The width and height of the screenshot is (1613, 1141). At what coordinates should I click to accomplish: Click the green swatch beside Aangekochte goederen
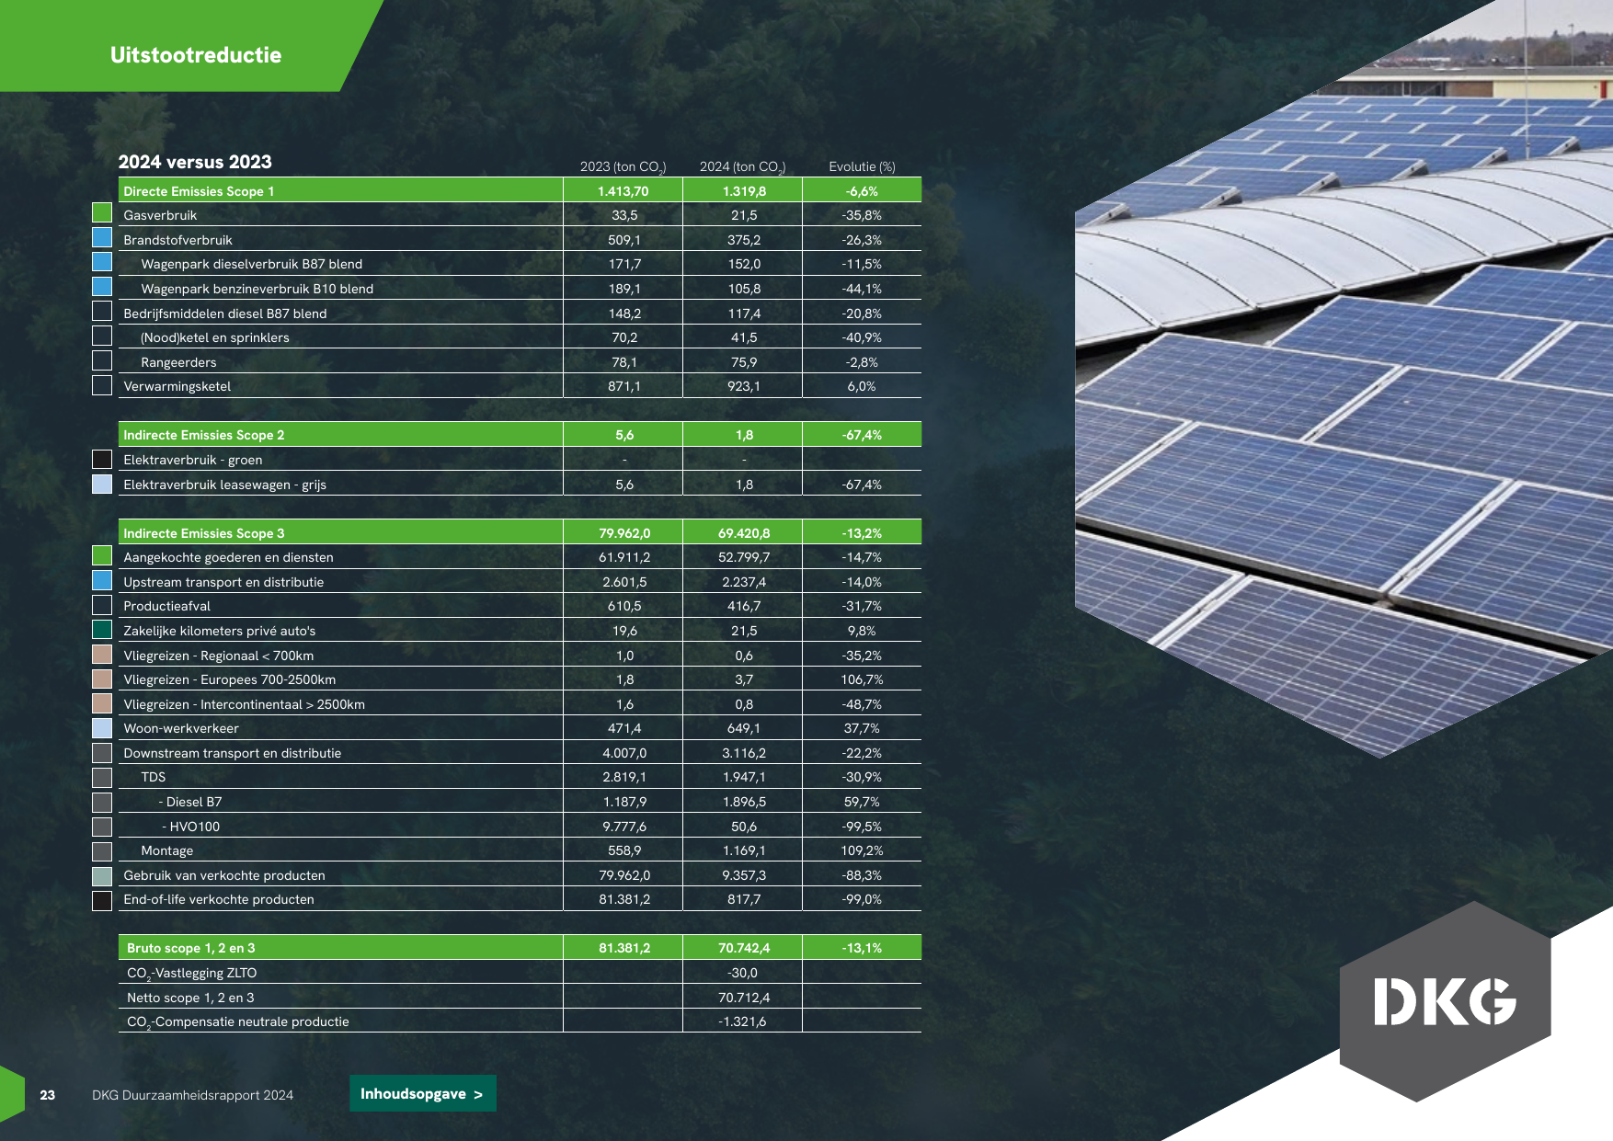[102, 556]
